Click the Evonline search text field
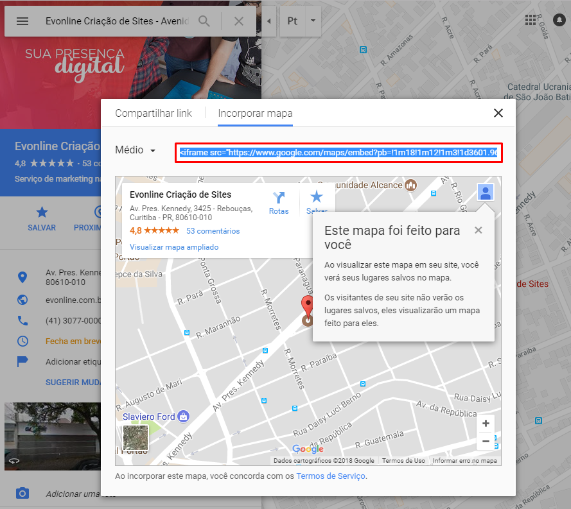This screenshot has width=571, height=509. point(118,21)
